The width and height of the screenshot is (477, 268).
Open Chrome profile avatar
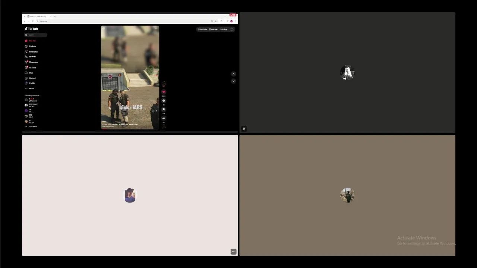pyautogui.click(x=231, y=21)
